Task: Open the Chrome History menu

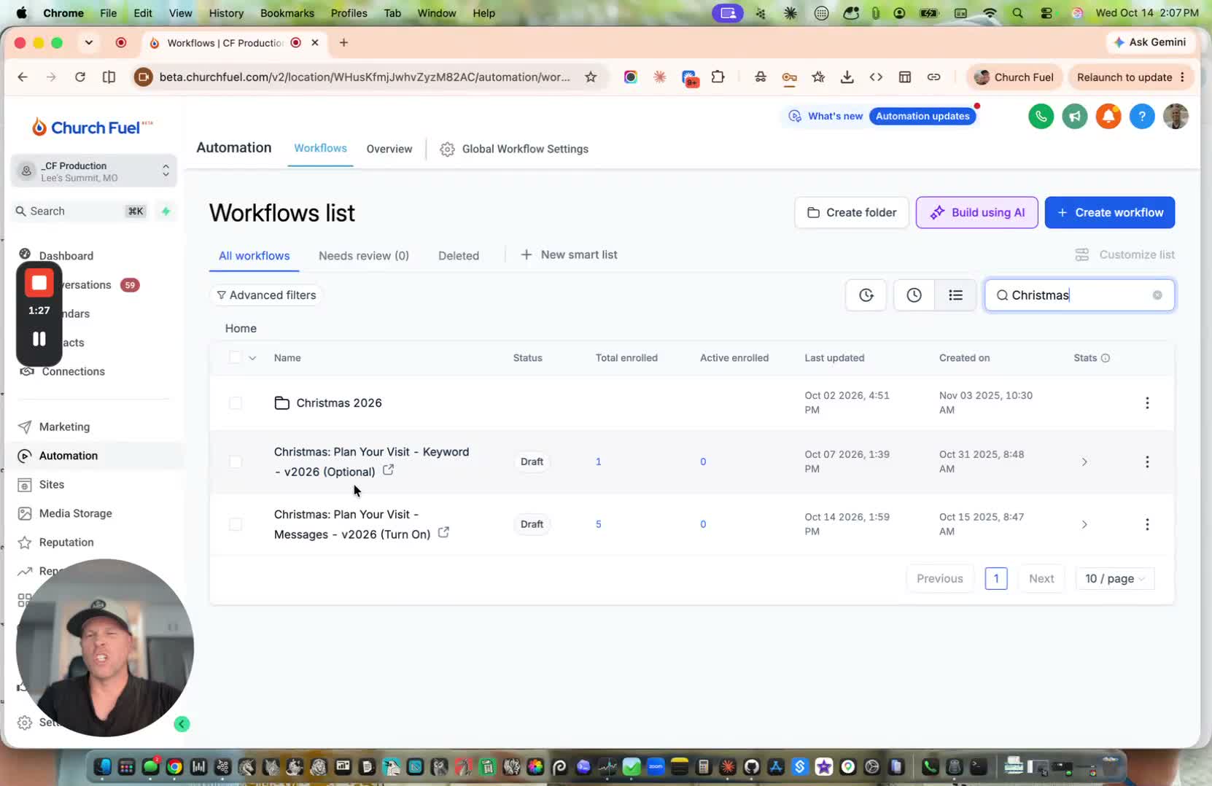Action: (x=226, y=13)
